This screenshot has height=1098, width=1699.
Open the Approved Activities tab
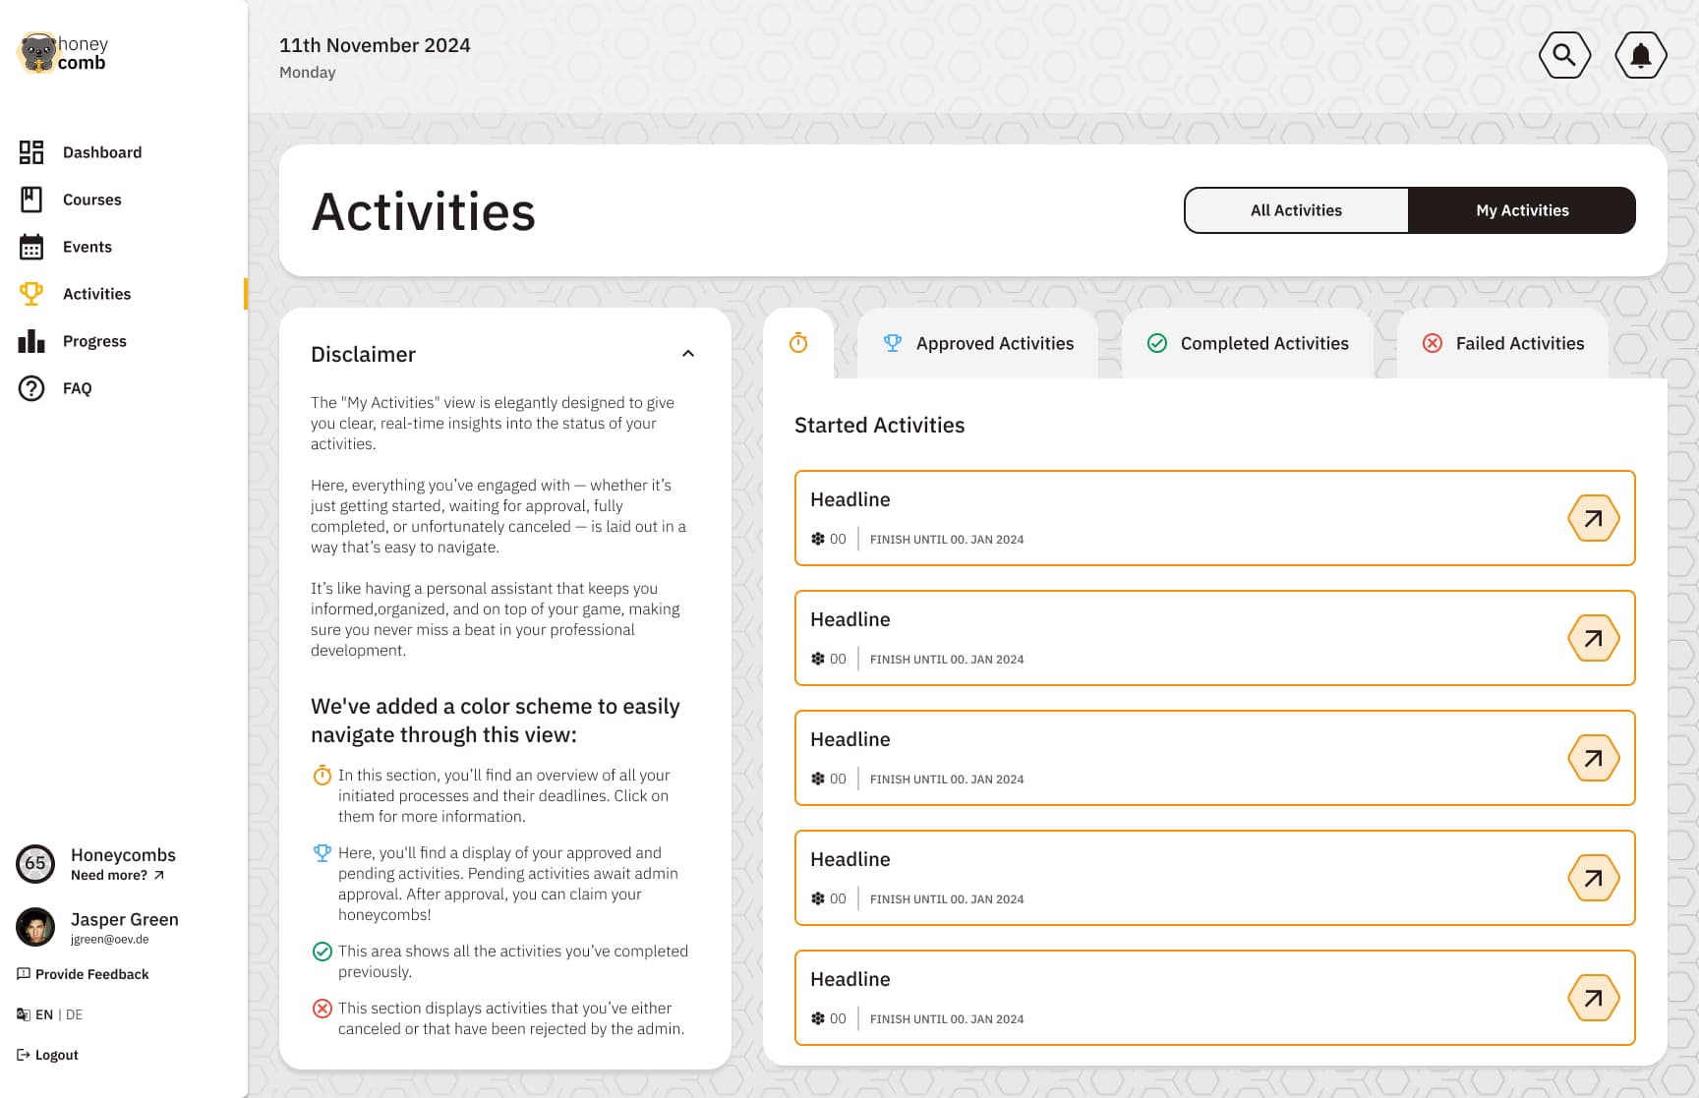pyautogui.click(x=977, y=343)
